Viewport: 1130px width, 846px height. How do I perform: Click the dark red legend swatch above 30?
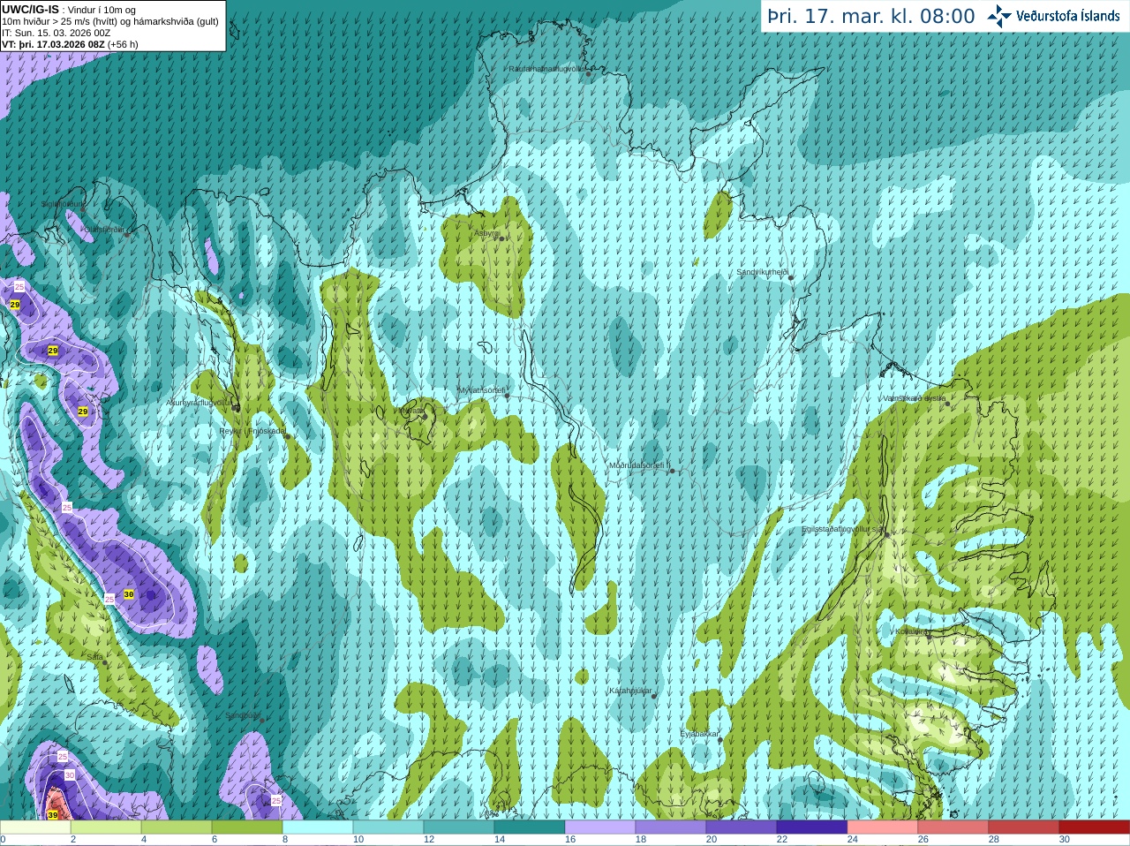(1095, 827)
